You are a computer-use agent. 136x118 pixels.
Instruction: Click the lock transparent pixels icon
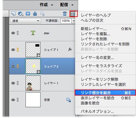point(42,14)
